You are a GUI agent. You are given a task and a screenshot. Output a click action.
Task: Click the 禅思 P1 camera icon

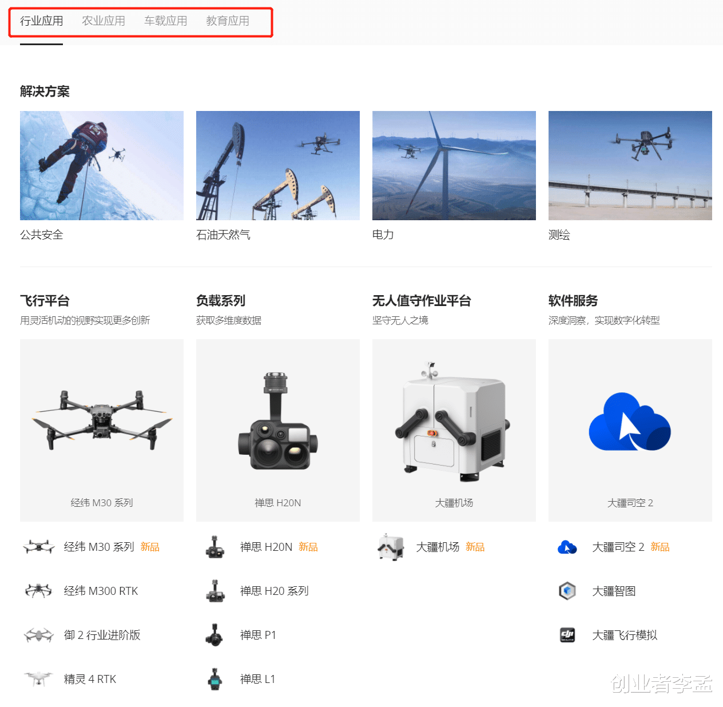tap(214, 635)
